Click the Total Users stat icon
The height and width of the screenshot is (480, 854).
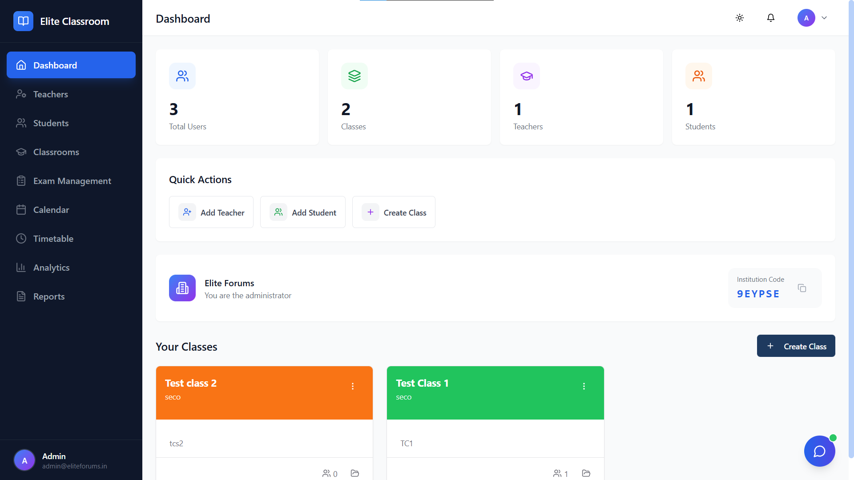182,76
